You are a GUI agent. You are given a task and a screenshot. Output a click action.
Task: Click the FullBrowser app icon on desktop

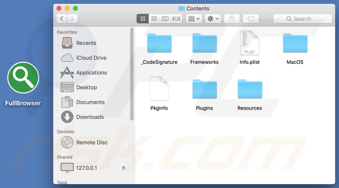[x=23, y=78]
